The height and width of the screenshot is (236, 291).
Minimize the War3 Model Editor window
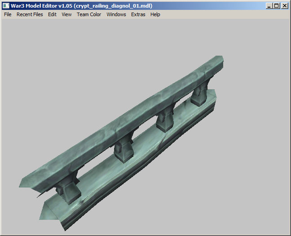pyautogui.click(x=269, y=6)
